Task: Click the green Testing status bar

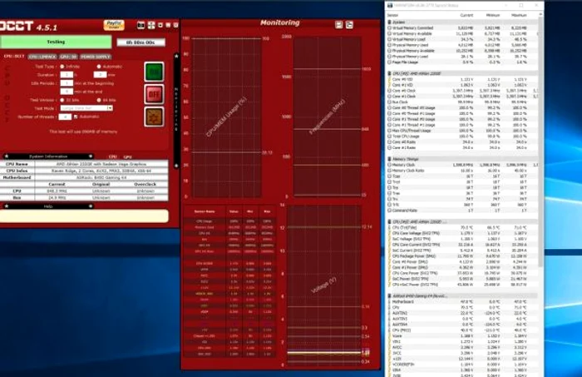Action: click(56, 42)
